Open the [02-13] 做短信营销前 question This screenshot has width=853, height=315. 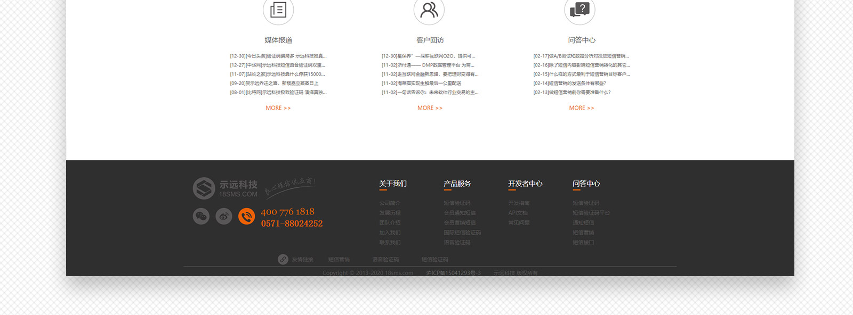coord(572,92)
